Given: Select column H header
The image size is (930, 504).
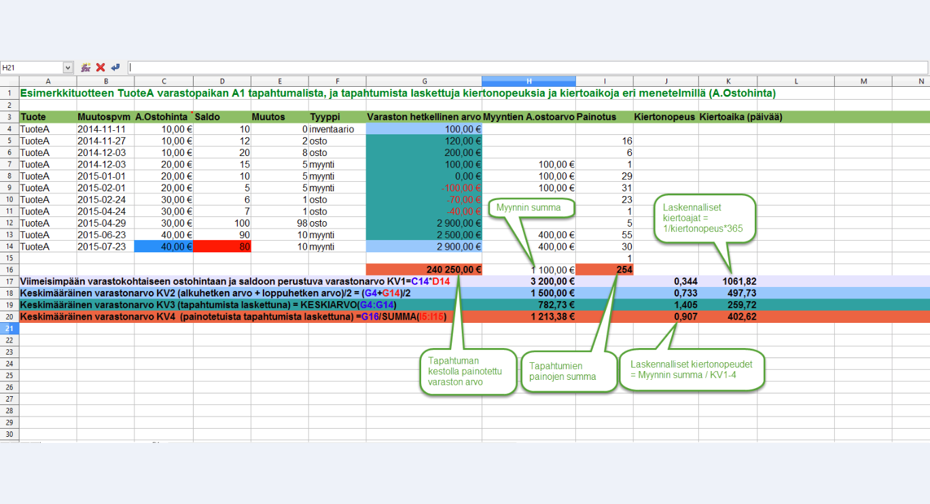Looking at the screenshot, I should 529,81.
